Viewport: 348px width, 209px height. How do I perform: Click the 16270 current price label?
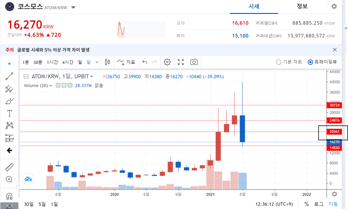334,142
